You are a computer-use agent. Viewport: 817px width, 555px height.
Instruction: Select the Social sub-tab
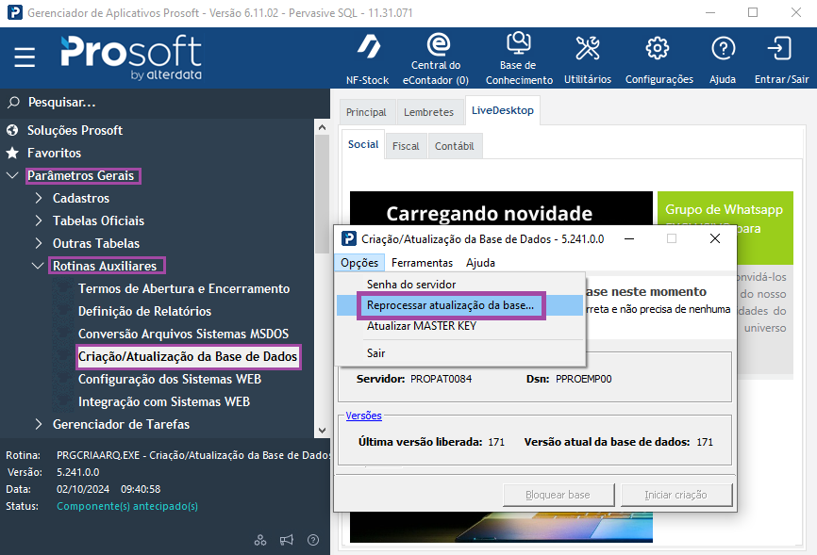pyautogui.click(x=363, y=144)
